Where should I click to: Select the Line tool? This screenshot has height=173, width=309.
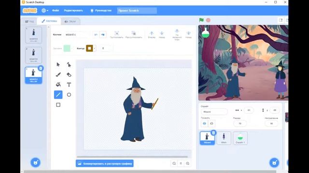pyautogui.click(x=58, y=95)
